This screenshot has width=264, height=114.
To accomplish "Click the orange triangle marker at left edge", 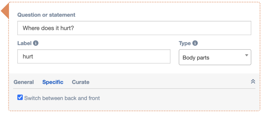I will pos(5,11).
